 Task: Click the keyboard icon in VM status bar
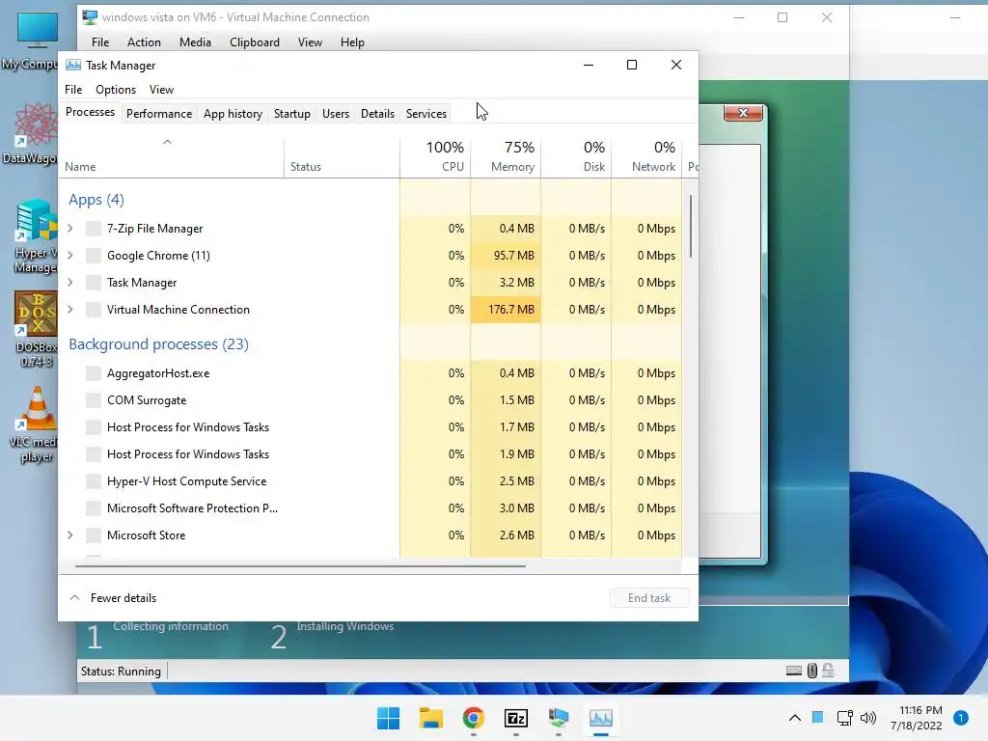(x=794, y=672)
